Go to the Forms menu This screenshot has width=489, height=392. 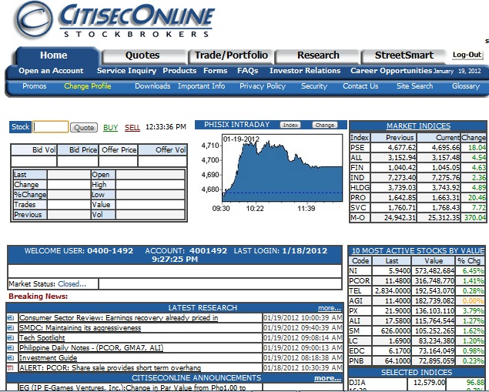coord(216,71)
